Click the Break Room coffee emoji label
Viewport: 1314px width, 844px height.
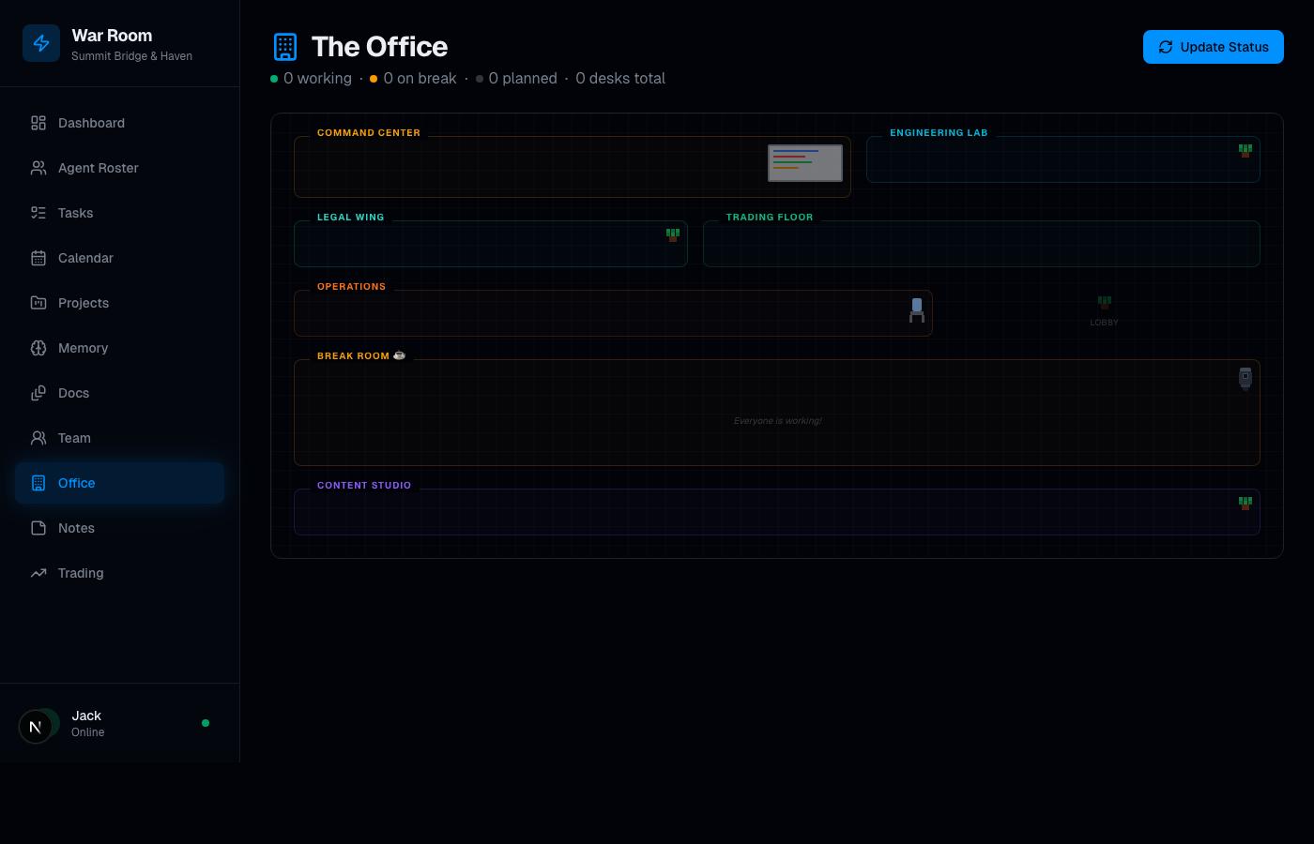tap(399, 355)
